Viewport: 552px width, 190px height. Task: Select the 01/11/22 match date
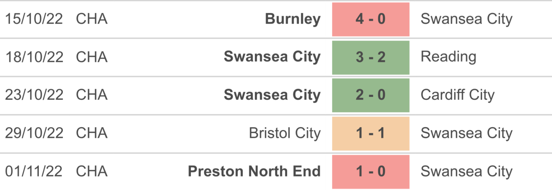tap(34, 171)
